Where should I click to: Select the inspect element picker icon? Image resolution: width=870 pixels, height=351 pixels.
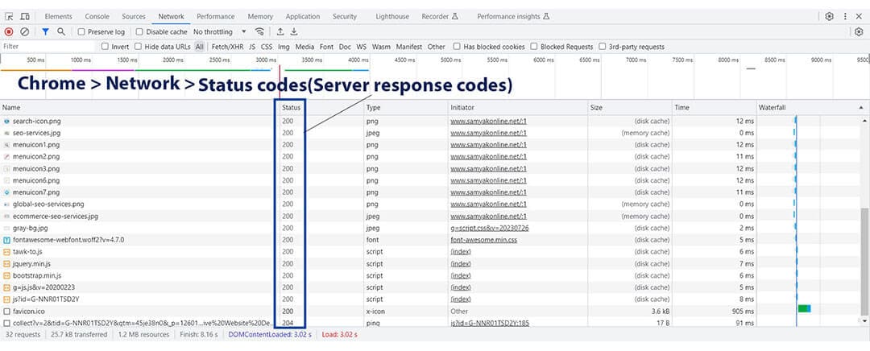(9, 17)
